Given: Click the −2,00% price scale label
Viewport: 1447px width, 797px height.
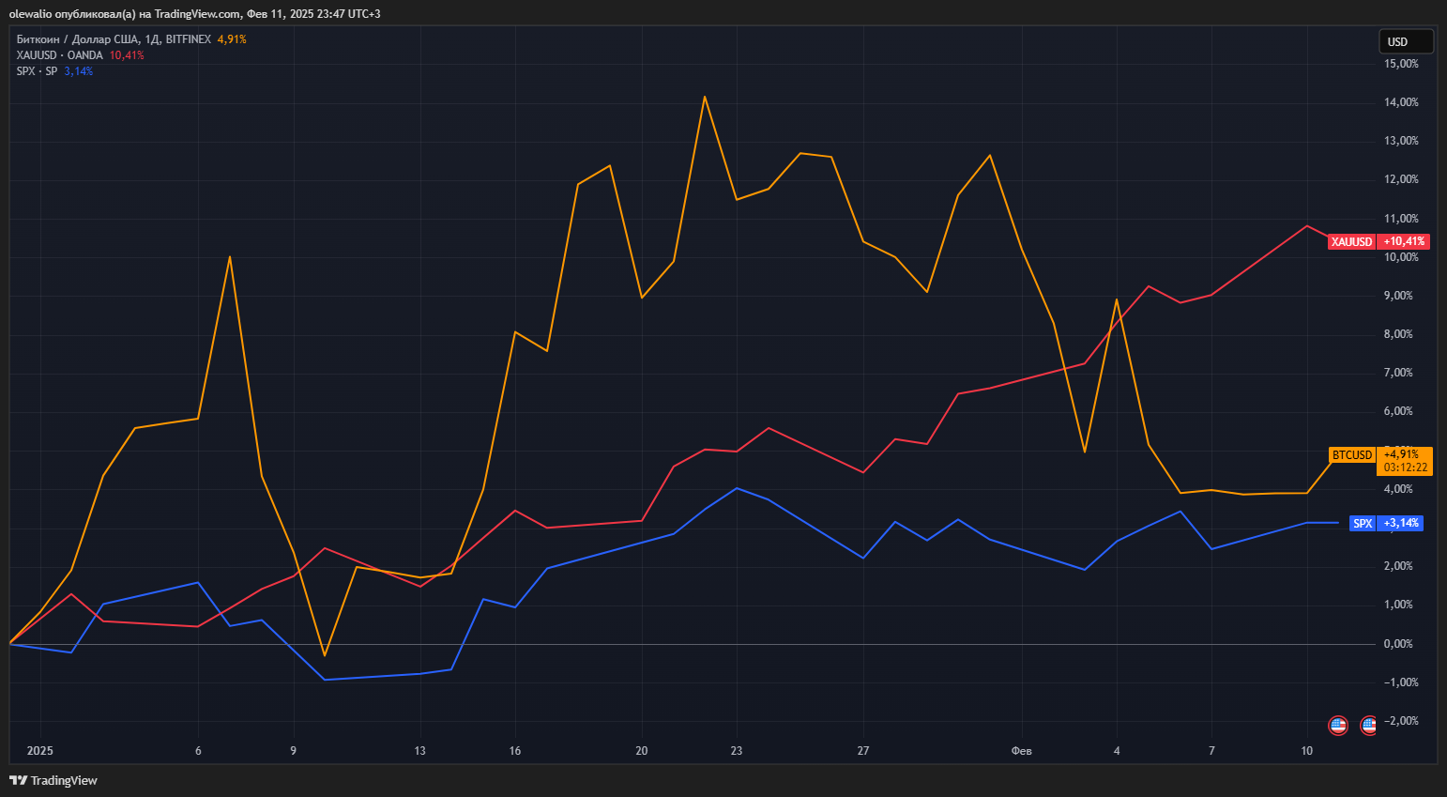Looking at the screenshot, I should coord(1401,721).
